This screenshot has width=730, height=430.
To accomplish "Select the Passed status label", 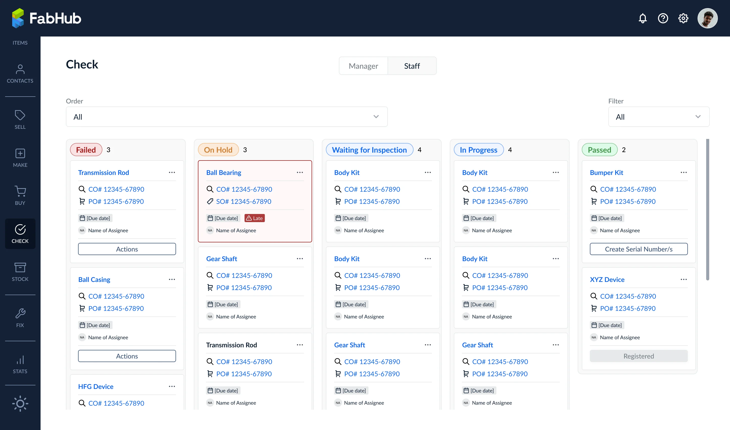I will 599,150.
